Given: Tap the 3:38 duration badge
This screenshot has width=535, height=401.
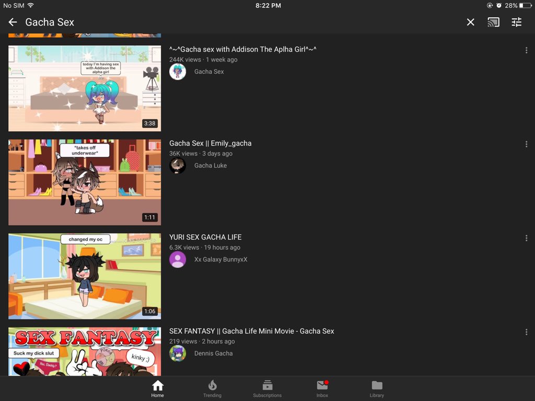Looking at the screenshot, I should pyautogui.click(x=150, y=123).
